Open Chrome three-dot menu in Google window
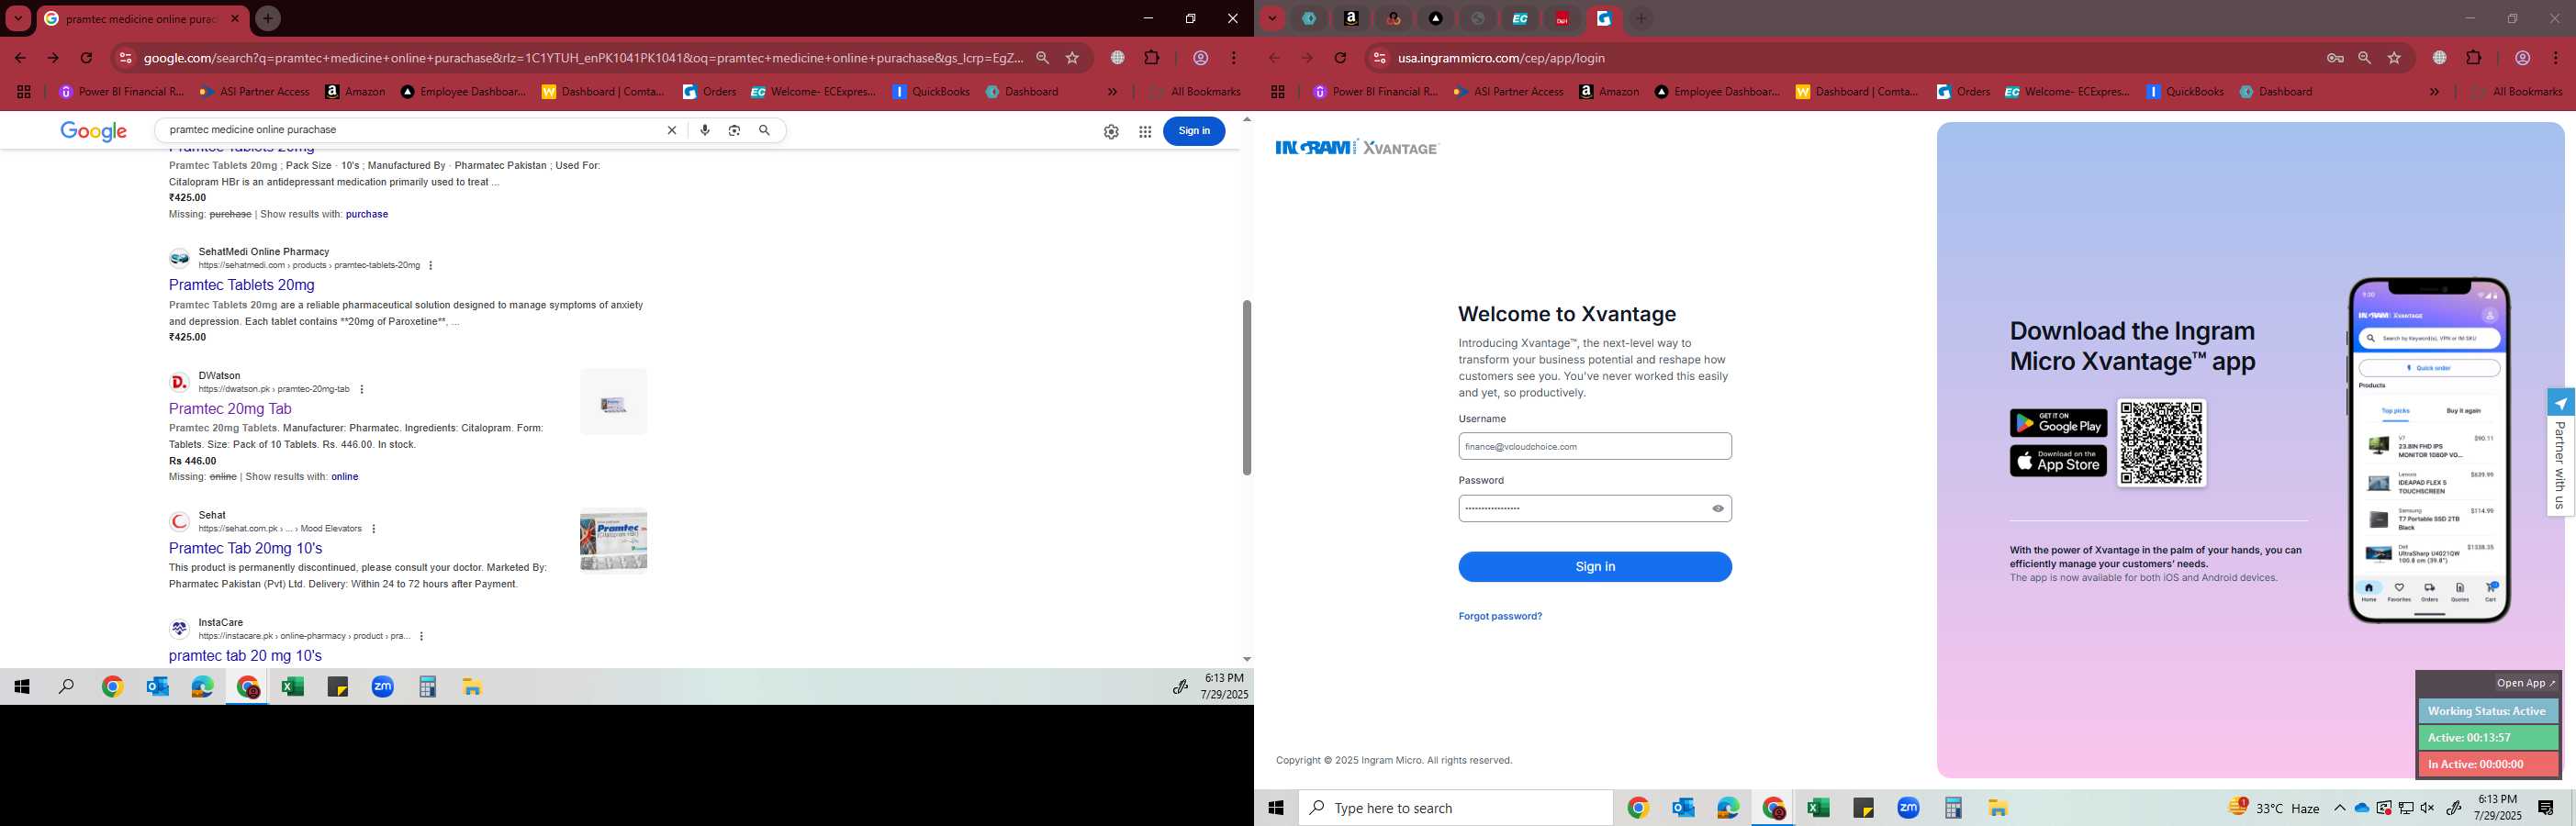This screenshot has width=2576, height=826. [x=1234, y=58]
